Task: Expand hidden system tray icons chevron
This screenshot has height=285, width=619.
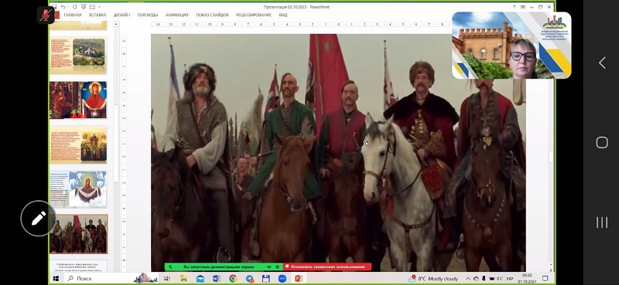Action: point(468,279)
